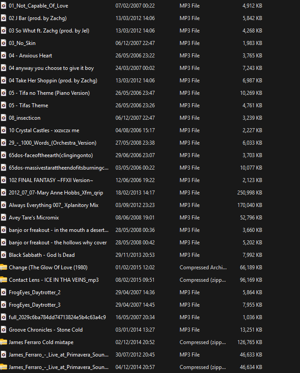Image resolution: width=300 pixels, height=373 pixels.
Task: Click the date 16/05/2007 20:34
Action: coord(135,317)
